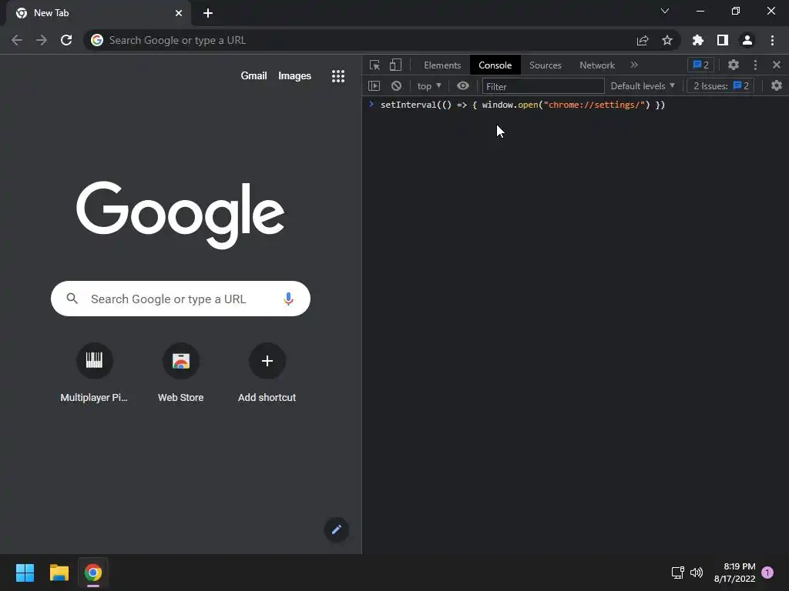Open the Windows Start menu
Viewport: 789px width, 591px height.
tap(25, 573)
